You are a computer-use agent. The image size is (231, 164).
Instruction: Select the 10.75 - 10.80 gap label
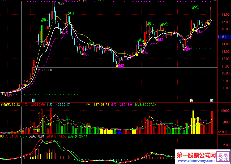42,70
